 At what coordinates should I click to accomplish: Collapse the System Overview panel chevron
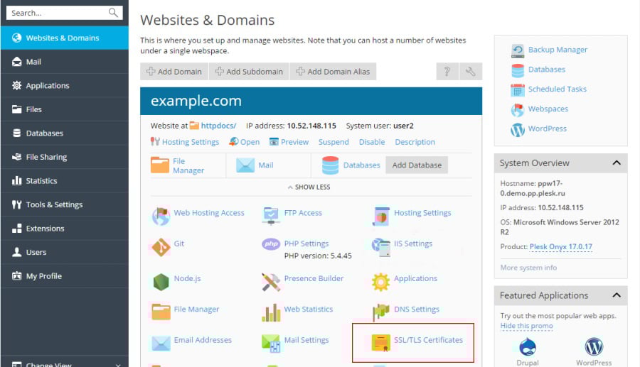tap(617, 163)
